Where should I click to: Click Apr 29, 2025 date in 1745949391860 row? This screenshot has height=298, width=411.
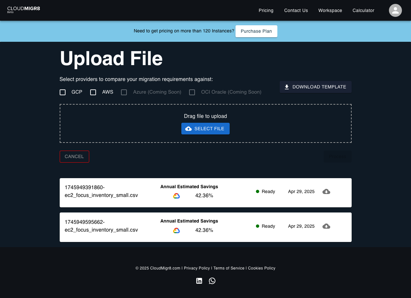(x=301, y=191)
